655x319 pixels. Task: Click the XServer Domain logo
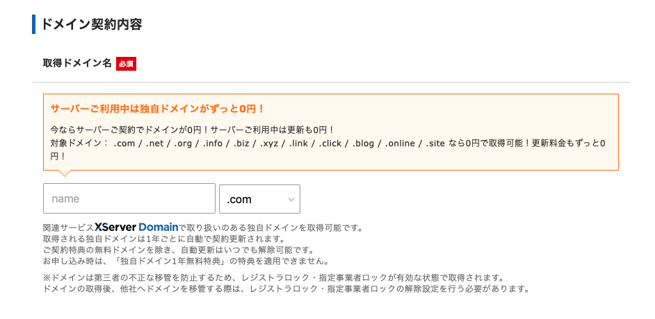[136, 227]
